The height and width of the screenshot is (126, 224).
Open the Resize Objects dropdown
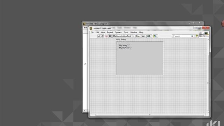[149, 36]
